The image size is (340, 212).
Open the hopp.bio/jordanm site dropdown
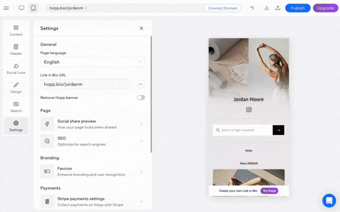click(68, 8)
